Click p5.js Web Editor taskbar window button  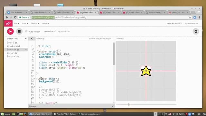click(x=40, y=114)
